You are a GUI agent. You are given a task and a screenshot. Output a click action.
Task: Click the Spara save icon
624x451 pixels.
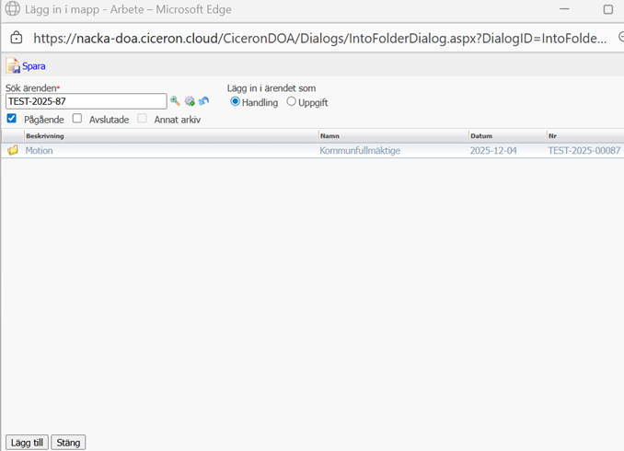(x=13, y=66)
